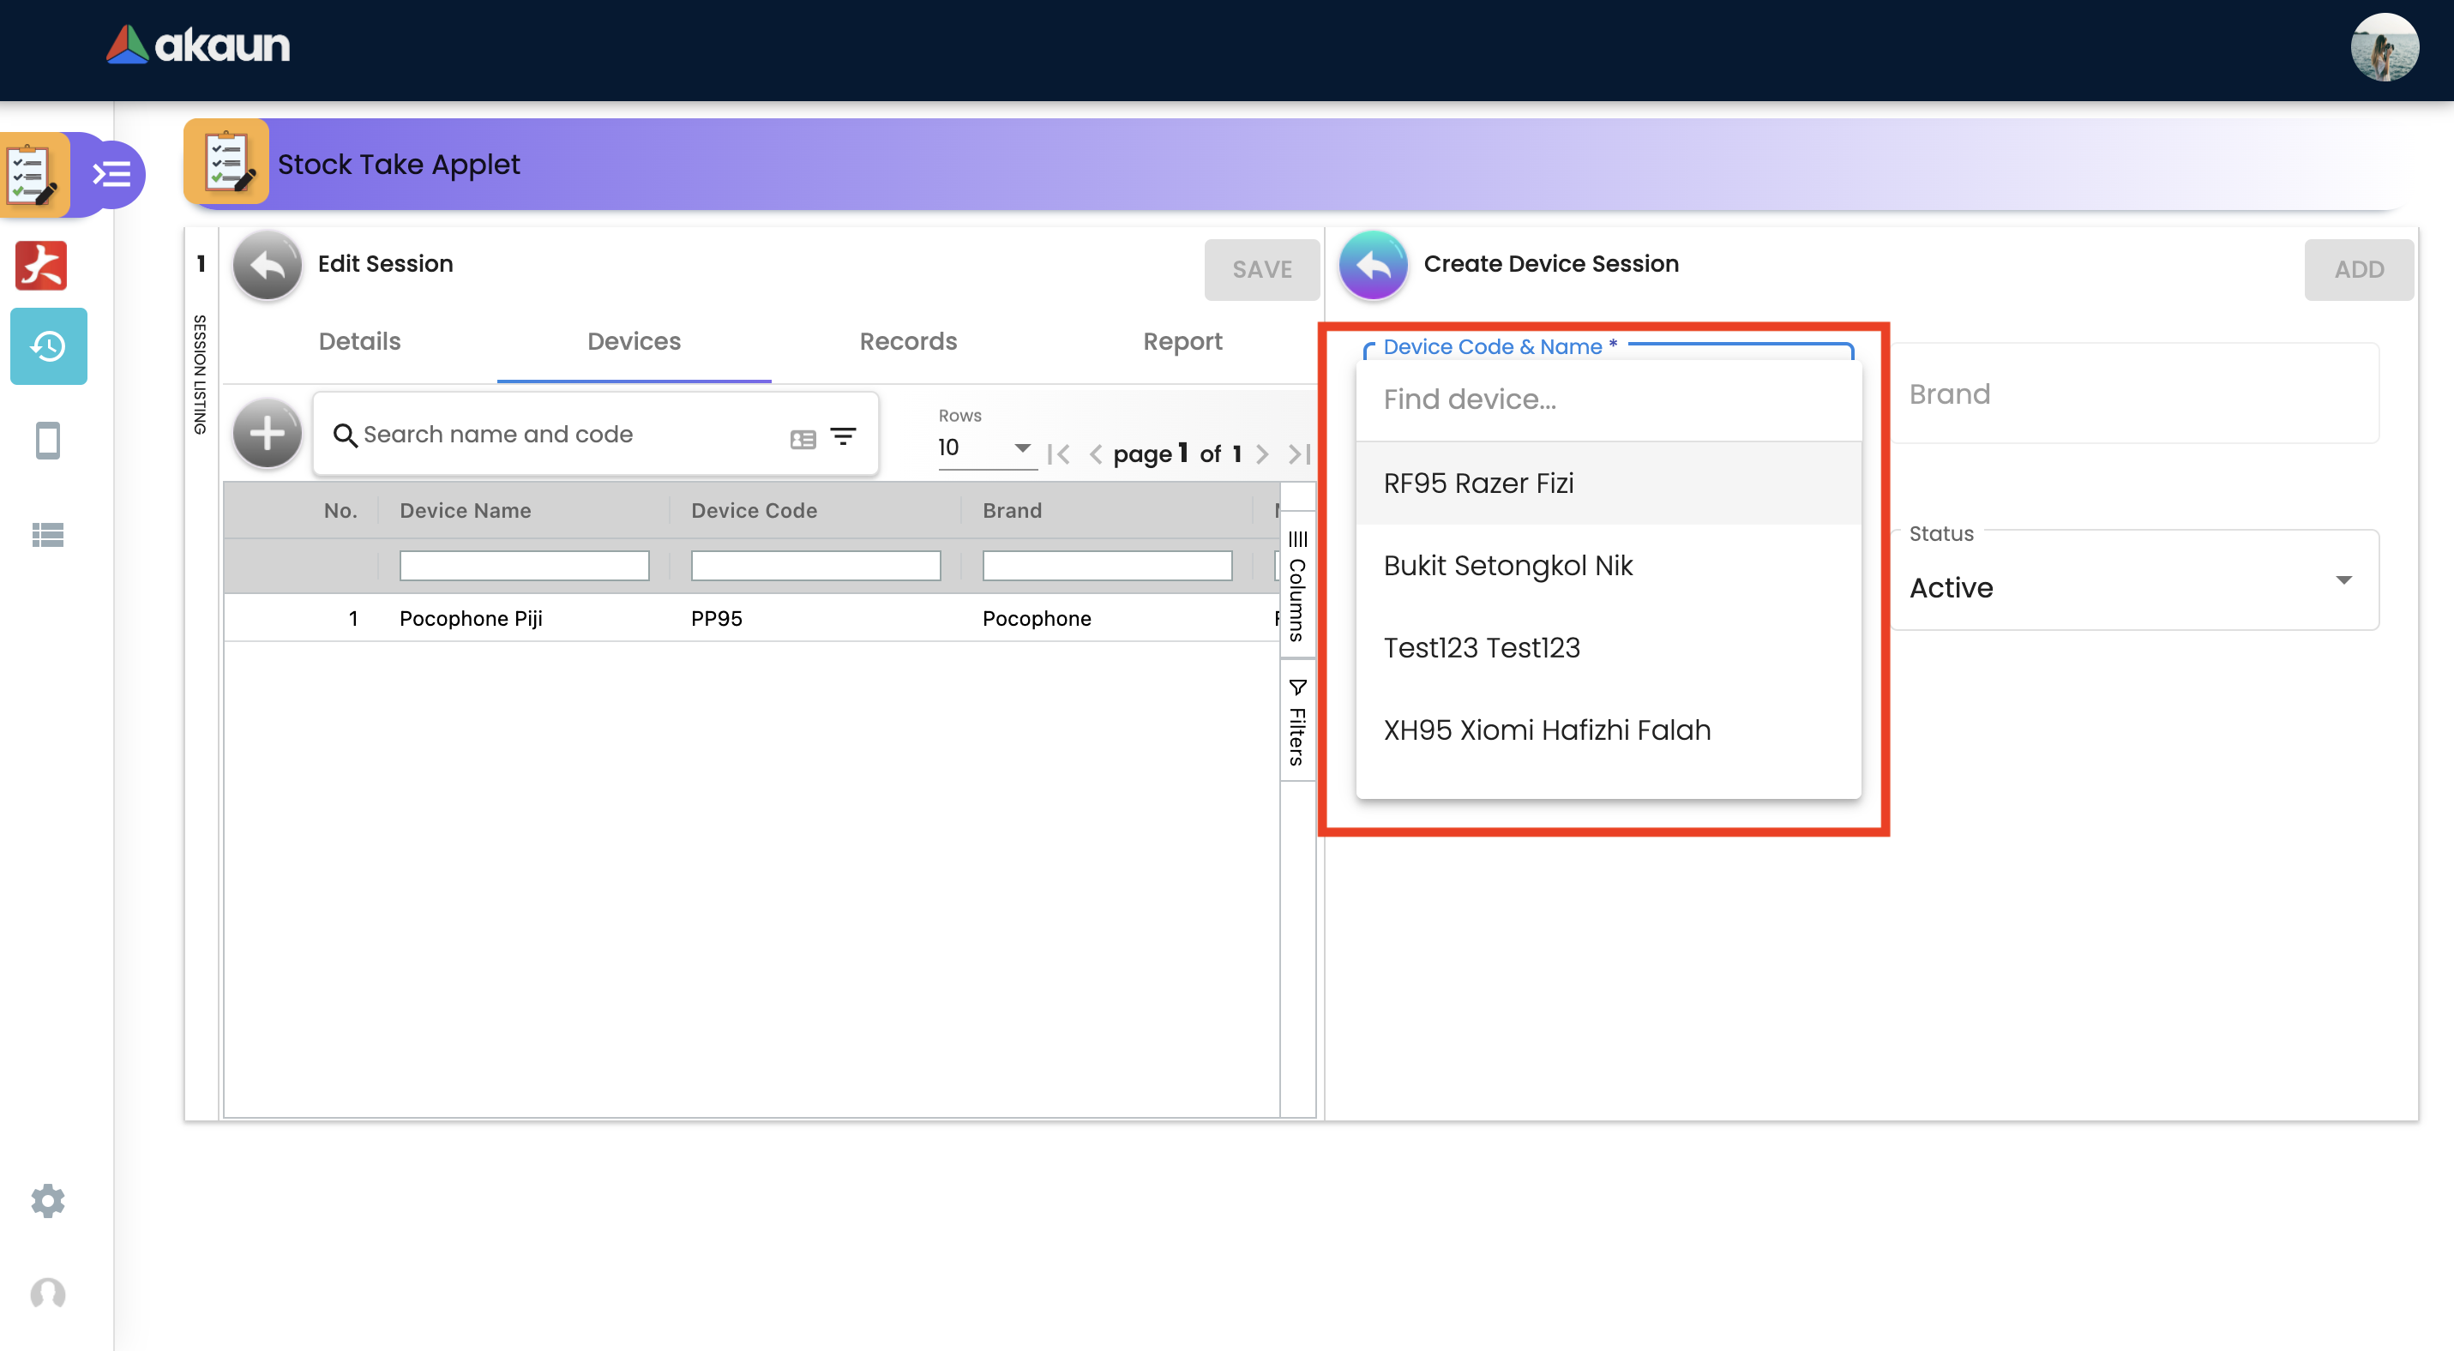Open the red PDF applet icon
The image size is (2454, 1351).
click(41, 265)
